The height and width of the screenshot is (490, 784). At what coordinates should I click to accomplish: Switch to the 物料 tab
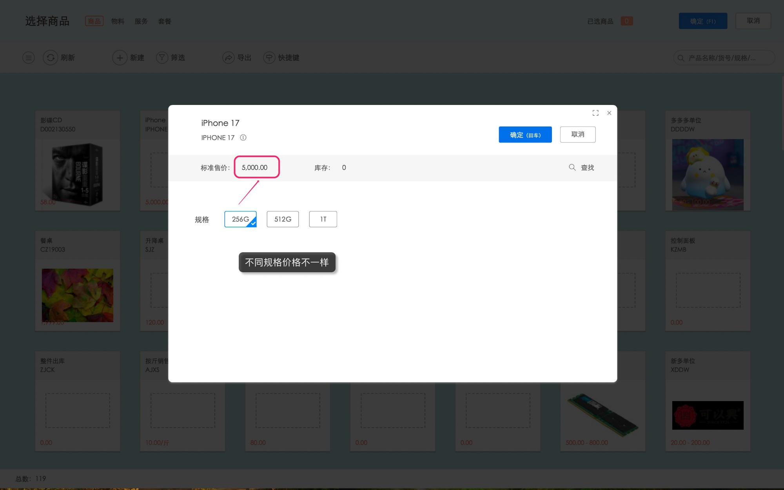pyautogui.click(x=118, y=21)
